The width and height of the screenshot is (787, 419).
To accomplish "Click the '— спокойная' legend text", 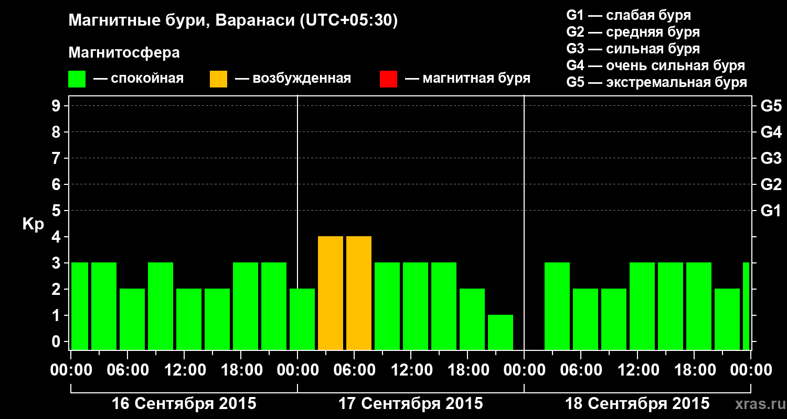I will [139, 79].
